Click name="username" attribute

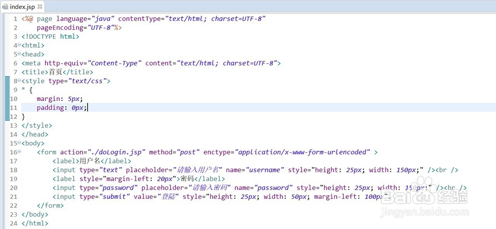255,170
